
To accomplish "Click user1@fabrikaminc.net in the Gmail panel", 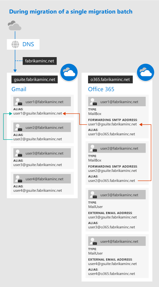I will click(x=45, y=102).
